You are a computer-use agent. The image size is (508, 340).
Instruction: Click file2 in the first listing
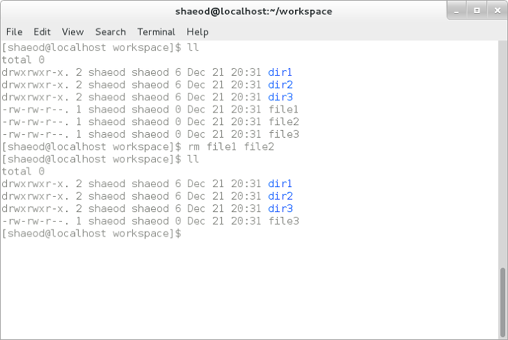point(283,122)
